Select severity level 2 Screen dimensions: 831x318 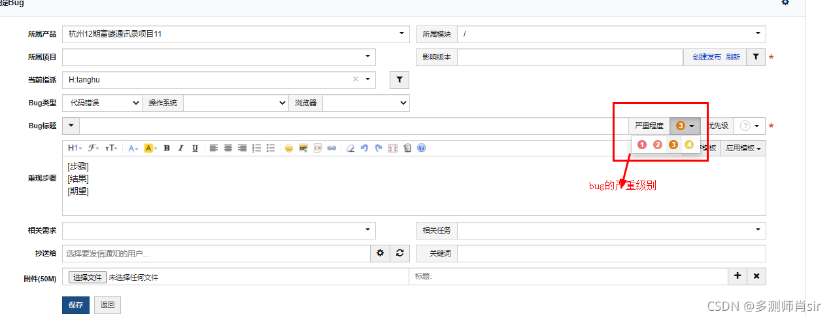tap(658, 145)
